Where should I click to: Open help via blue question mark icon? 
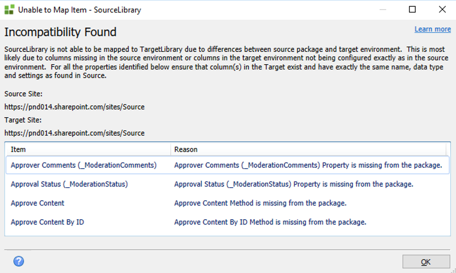pyautogui.click(x=19, y=261)
